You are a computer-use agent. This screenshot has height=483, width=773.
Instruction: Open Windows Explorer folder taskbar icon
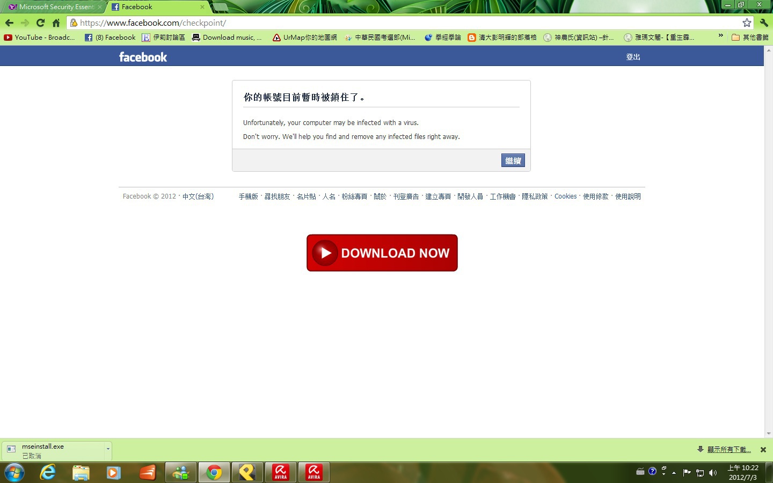tap(81, 473)
